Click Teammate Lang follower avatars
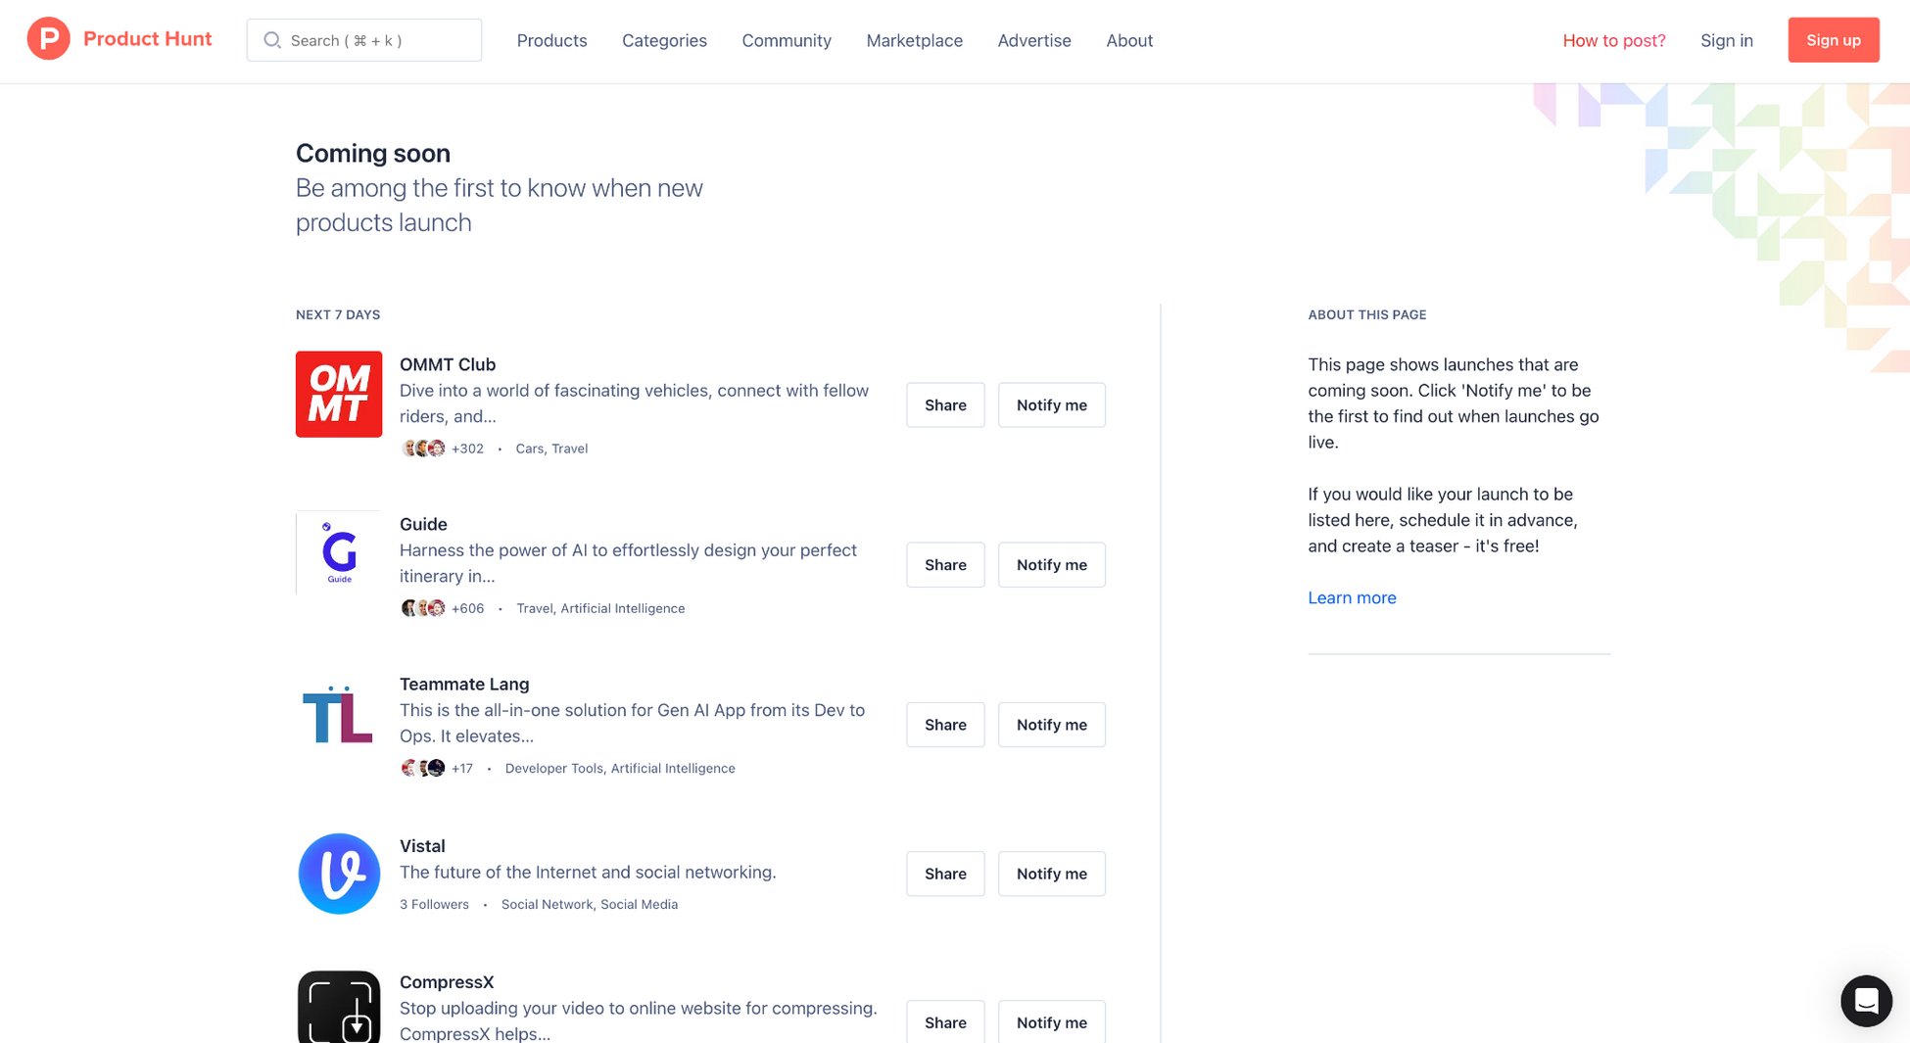This screenshot has width=1910, height=1043. pyautogui.click(x=423, y=768)
